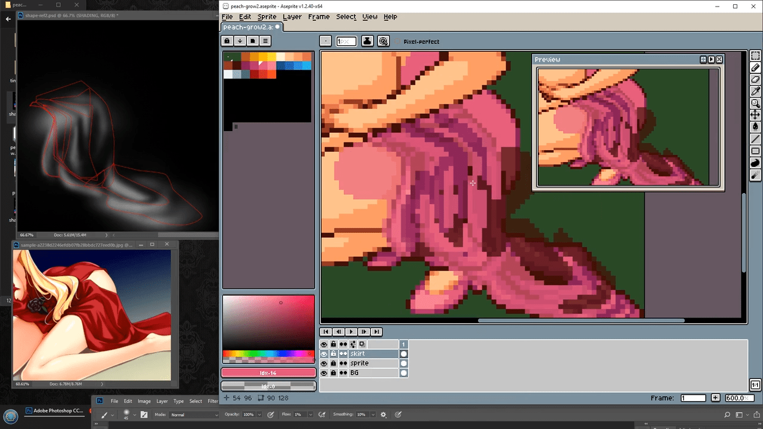Open the Sprite menu
Viewport: 763px width, 429px height.
click(266, 17)
